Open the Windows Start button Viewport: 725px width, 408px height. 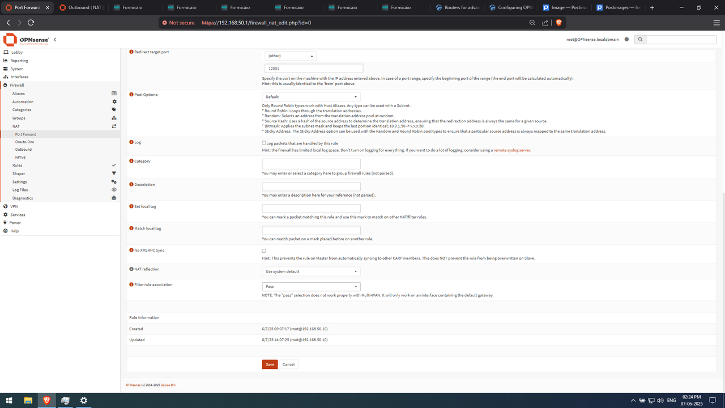coord(9,400)
